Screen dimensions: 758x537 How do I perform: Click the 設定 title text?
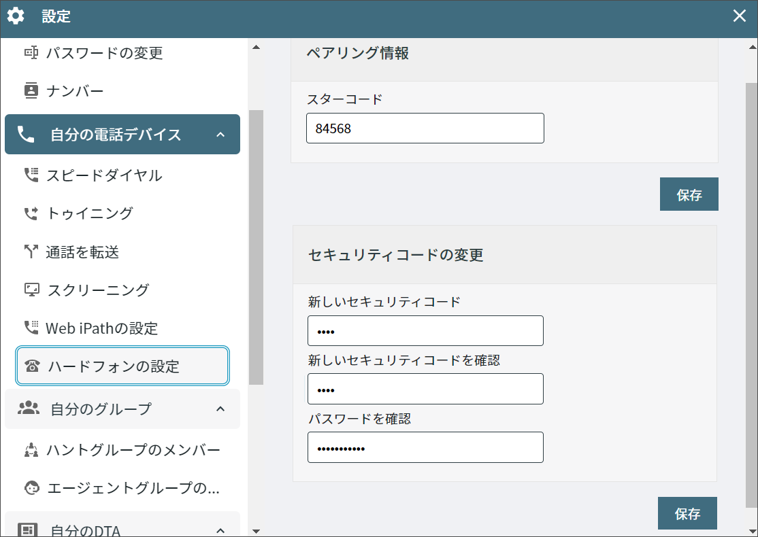(56, 16)
